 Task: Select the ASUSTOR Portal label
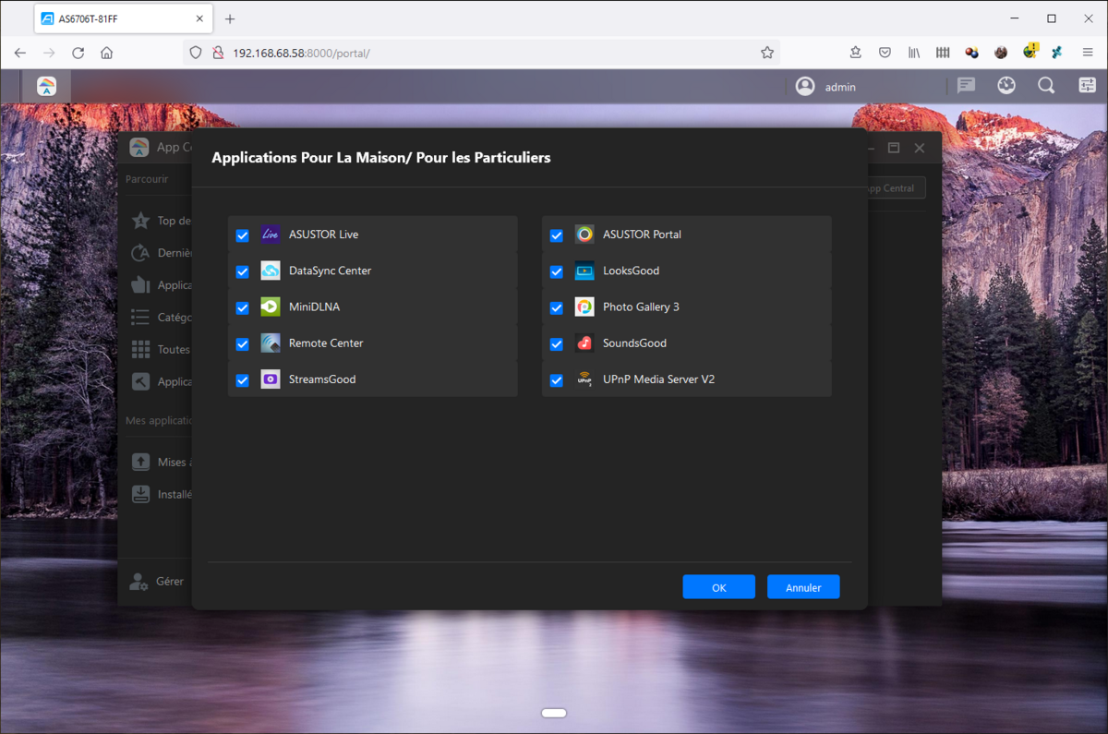642,235
